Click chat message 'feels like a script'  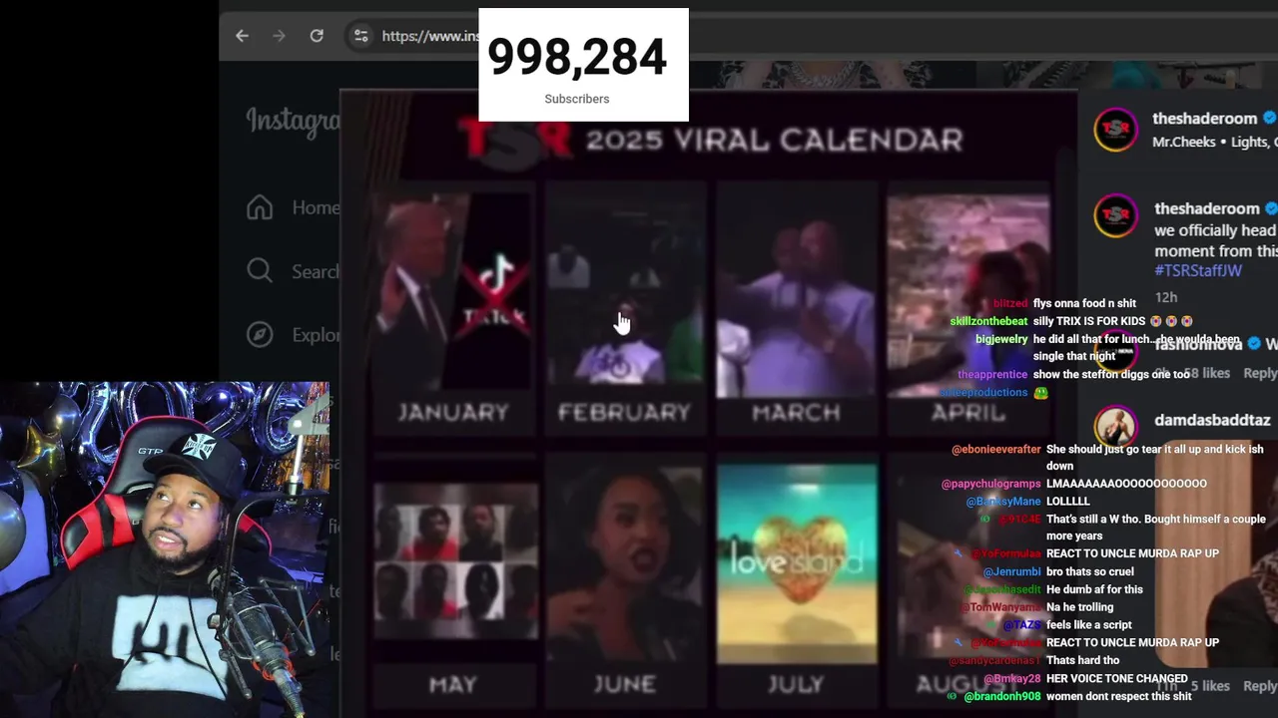click(x=1089, y=625)
